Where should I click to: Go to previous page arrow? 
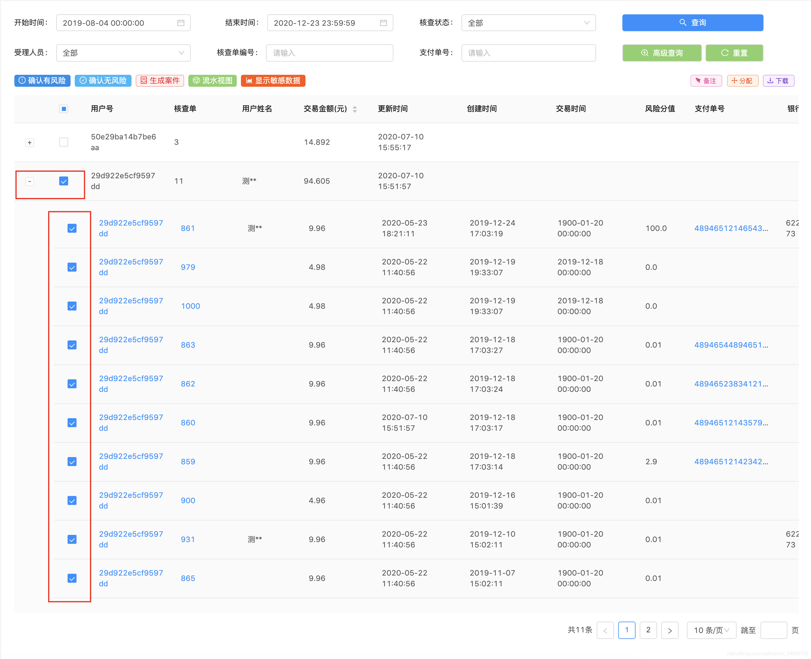click(x=605, y=630)
